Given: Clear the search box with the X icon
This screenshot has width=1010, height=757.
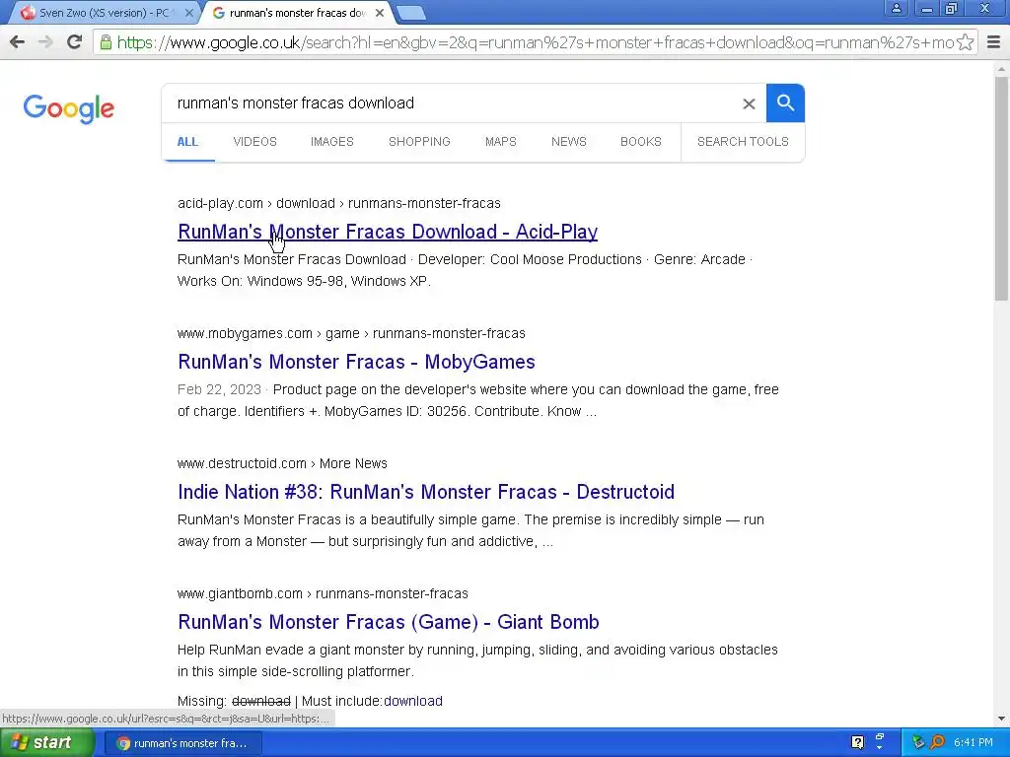Looking at the screenshot, I should point(749,103).
